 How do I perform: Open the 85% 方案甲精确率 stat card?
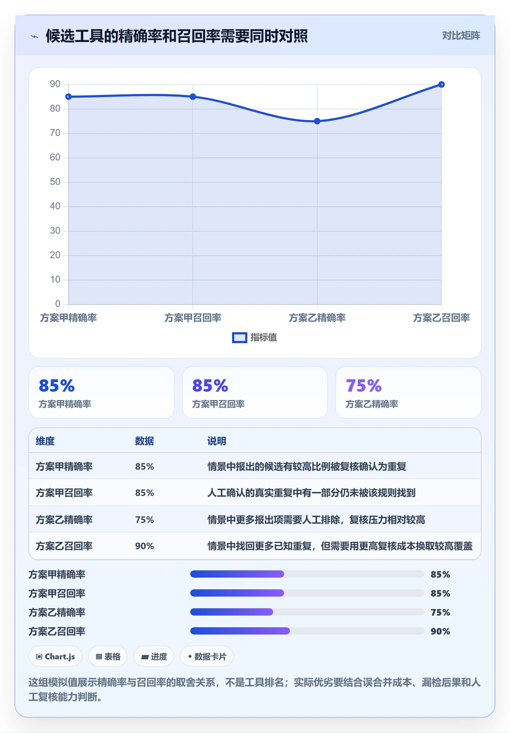(102, 392)
